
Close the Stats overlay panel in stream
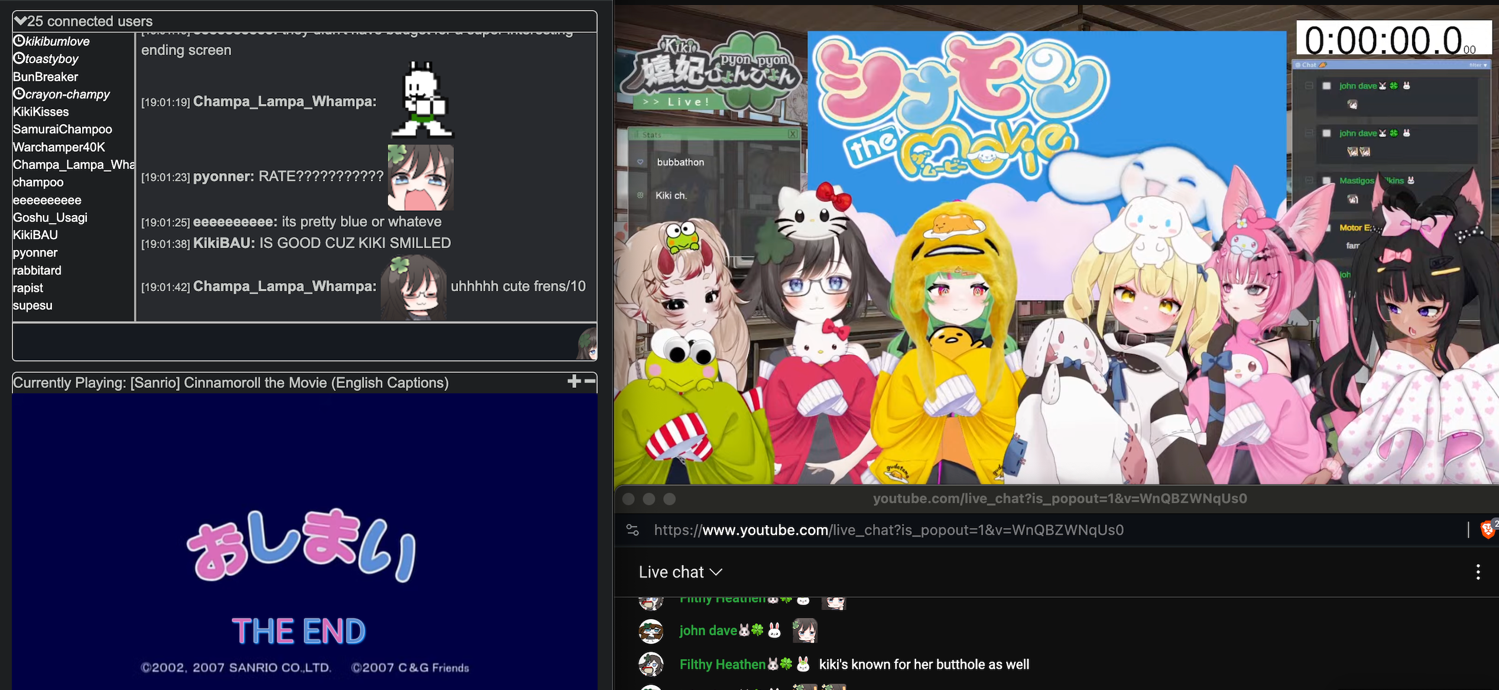pyautogui.click(x=793, y=135)
